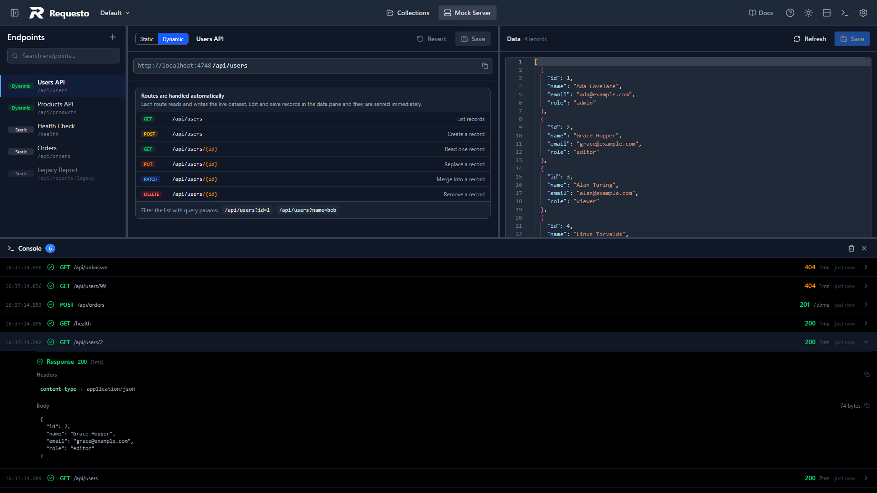Add a new endpoint with plus icon
Viewport: 877px width, 493px height.
(x=113, y=37)
